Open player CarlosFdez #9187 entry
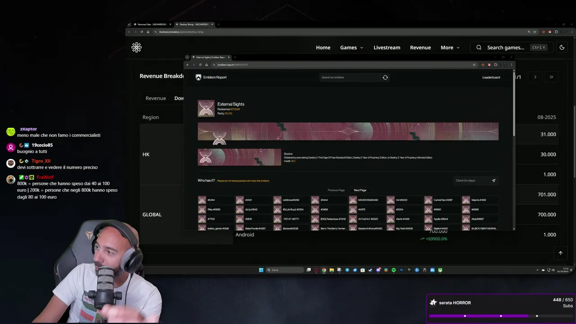The height and width of the screenshot is (324, 576). [442, 200]
